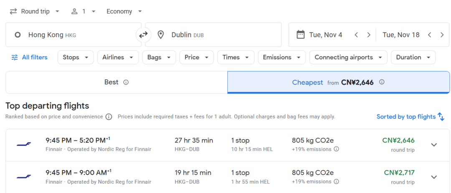Click Sorted by top flights
451x193 pixels.
point(410,117)
